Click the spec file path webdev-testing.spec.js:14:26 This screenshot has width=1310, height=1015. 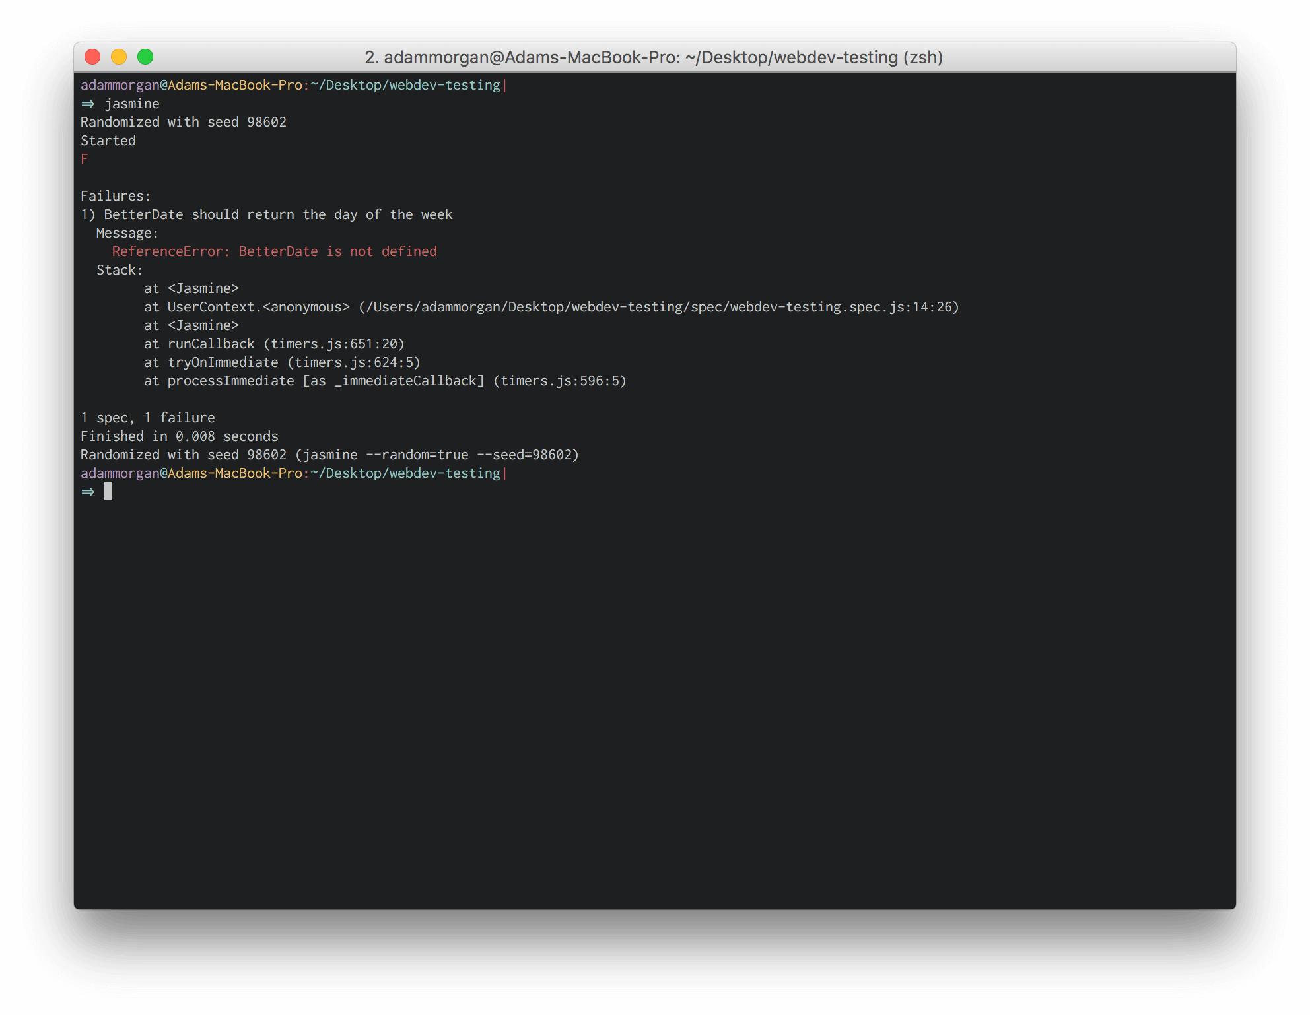coord(659,307)
